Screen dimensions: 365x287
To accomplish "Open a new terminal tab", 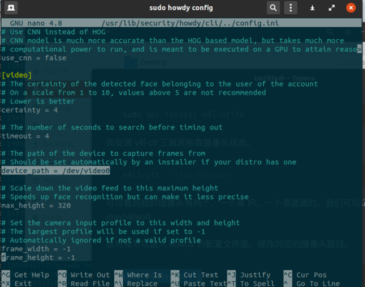I will click(x=11, y=8).
